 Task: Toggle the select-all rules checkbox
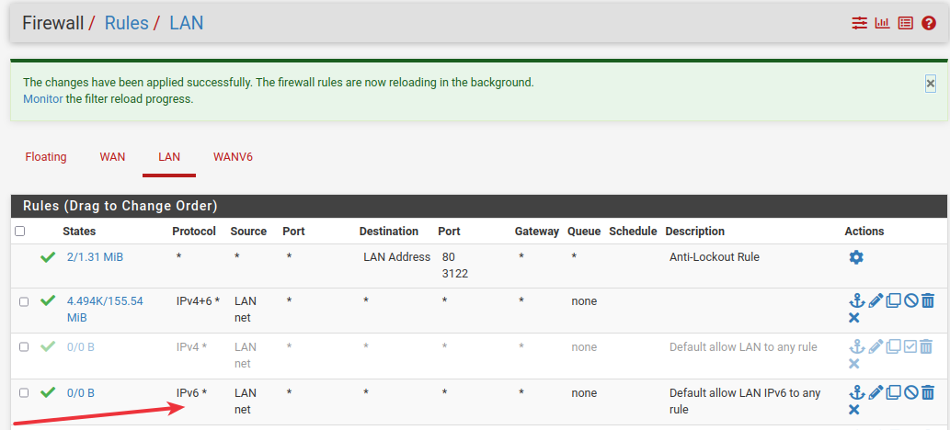pos(20,232)
